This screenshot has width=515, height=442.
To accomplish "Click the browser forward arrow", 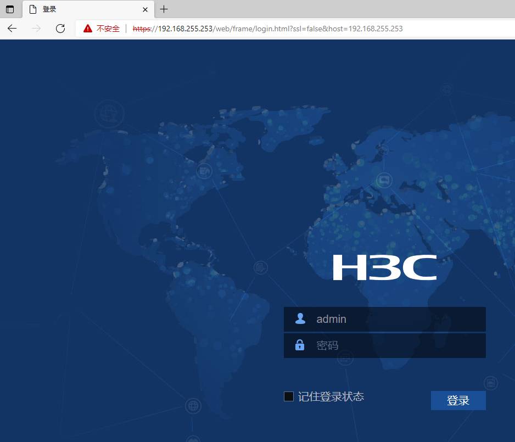I will click(x=36, y=29).
